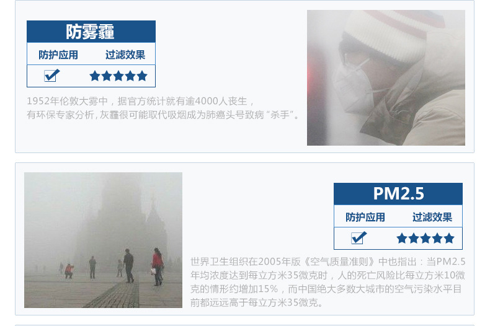Tick the checkmark under 防雾霾 防护应用
The height and width of the screenshot is (326, 490).
(52, 76)
